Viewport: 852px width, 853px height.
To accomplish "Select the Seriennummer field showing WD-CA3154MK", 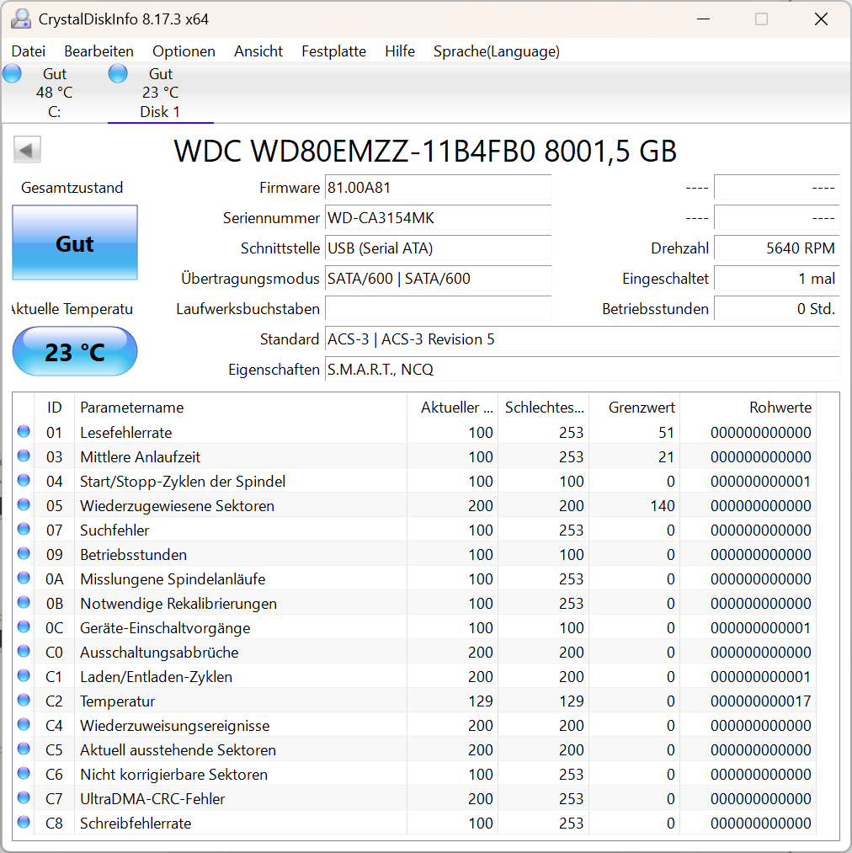I will tap(438, 217).
